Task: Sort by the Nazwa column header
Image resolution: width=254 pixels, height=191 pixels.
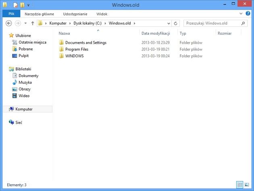Action: (x=65, y=34)
